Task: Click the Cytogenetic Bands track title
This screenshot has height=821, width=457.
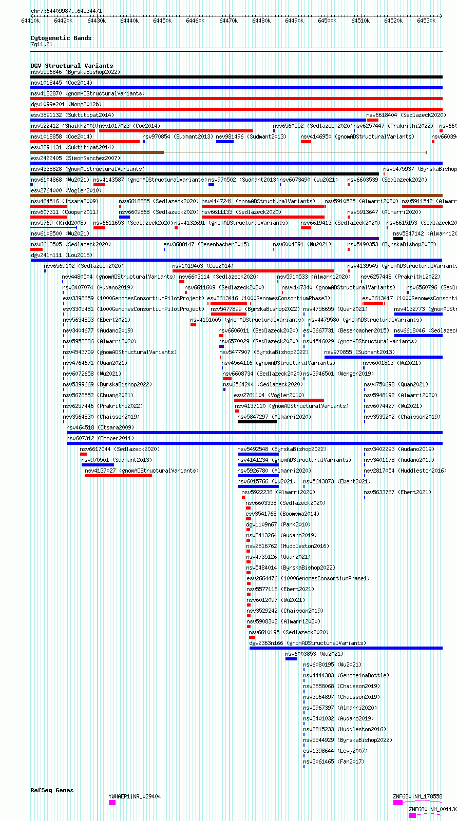Action: [x=61, y=38]
